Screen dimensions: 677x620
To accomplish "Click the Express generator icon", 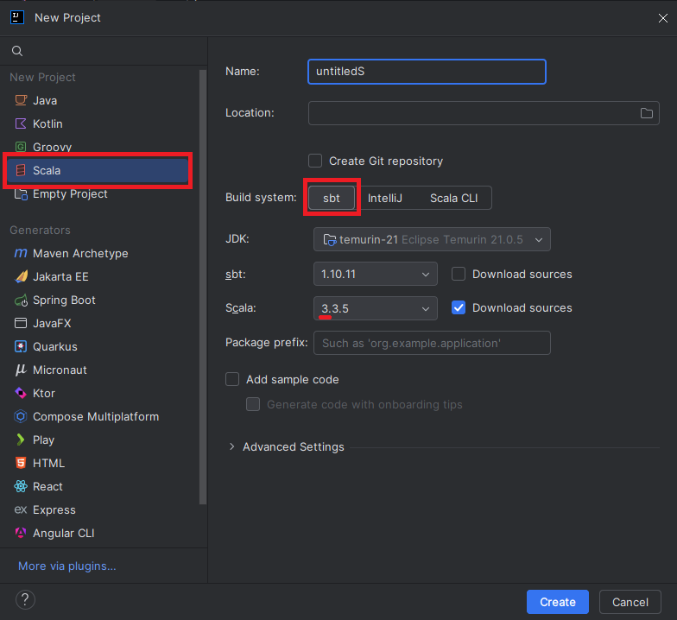I will [21, 509].
